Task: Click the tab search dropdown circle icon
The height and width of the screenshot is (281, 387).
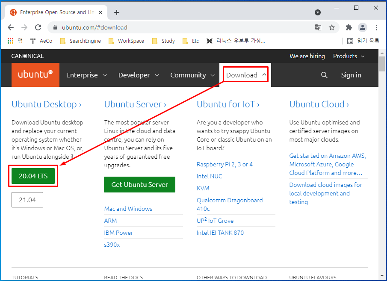Action: 318,12
